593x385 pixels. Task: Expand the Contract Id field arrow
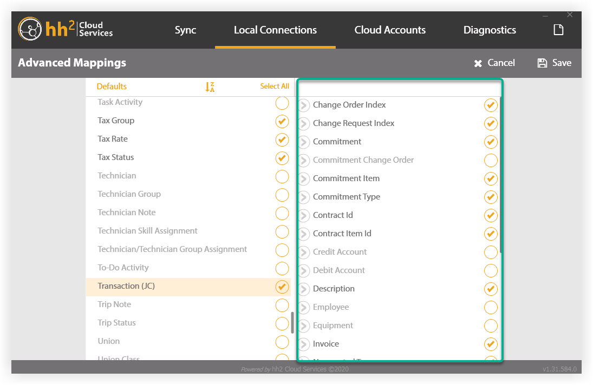[x=304, y=216]
